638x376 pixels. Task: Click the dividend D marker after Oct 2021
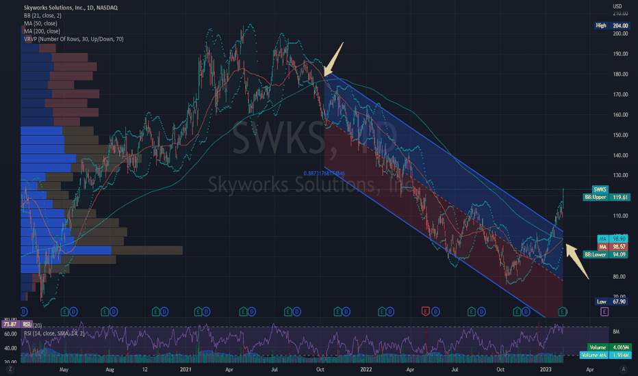point(346,312)
